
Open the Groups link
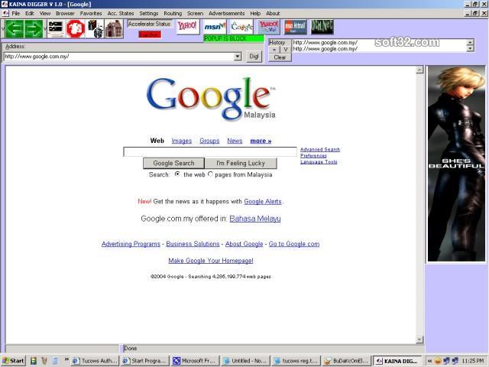209,141
